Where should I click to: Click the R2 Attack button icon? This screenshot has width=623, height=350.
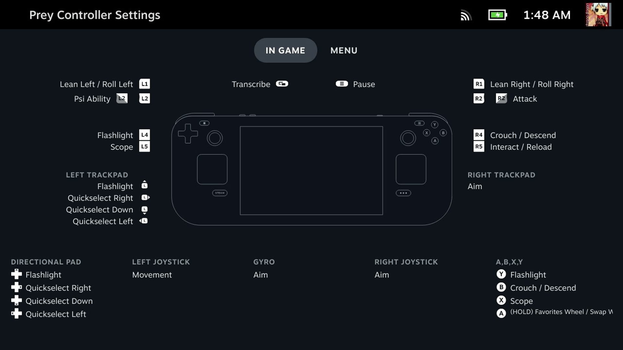[500, 99]
